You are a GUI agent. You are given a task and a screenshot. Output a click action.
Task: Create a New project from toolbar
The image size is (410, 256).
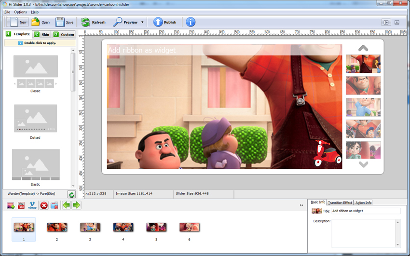(17, 22)
